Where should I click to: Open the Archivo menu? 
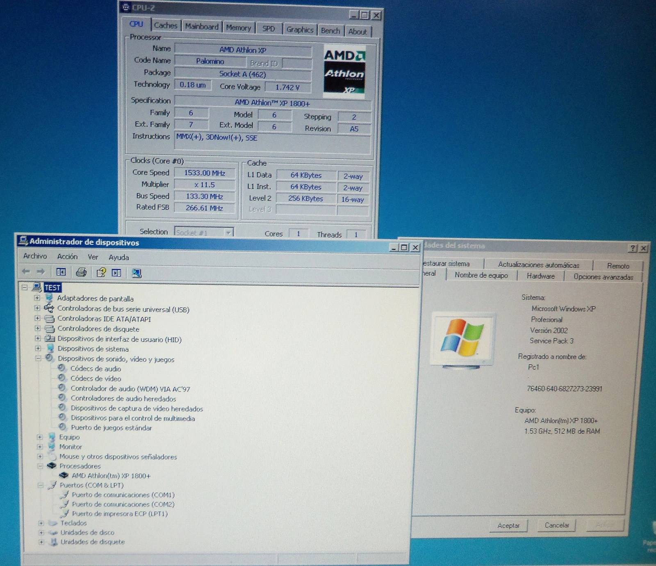click(x=35, y=256)
